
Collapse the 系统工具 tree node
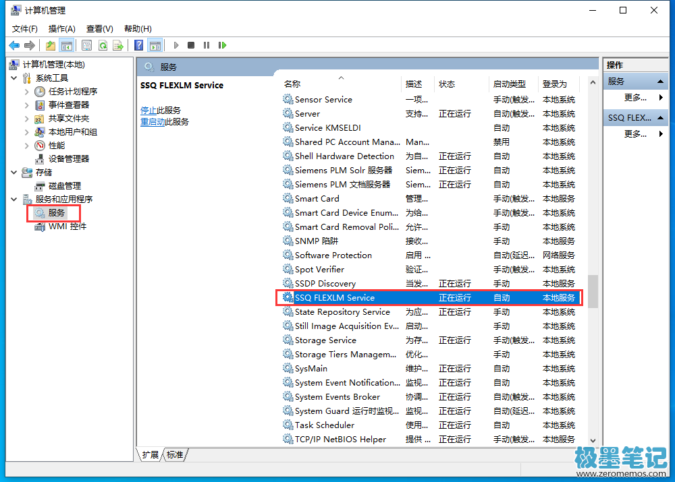[x=14, y=78]
